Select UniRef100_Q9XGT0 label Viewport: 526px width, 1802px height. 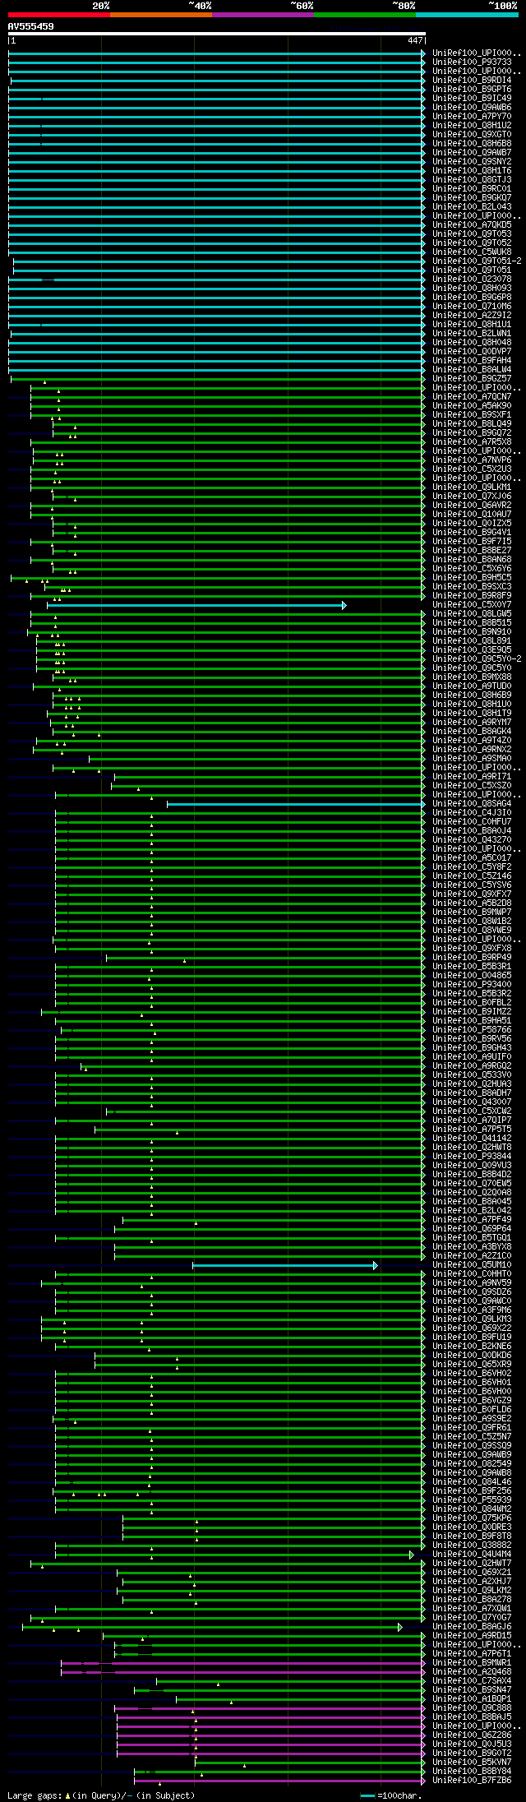pos(472,134)
